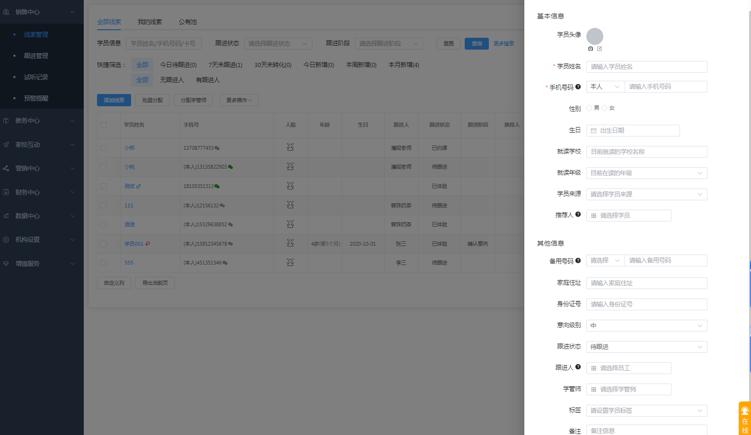Click the 更多搜索 link
Screen dimensions: 751x435
tap(504, 43)
